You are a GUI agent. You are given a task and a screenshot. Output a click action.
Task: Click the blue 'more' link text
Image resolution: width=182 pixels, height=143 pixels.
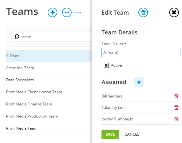tap(77, 12)
